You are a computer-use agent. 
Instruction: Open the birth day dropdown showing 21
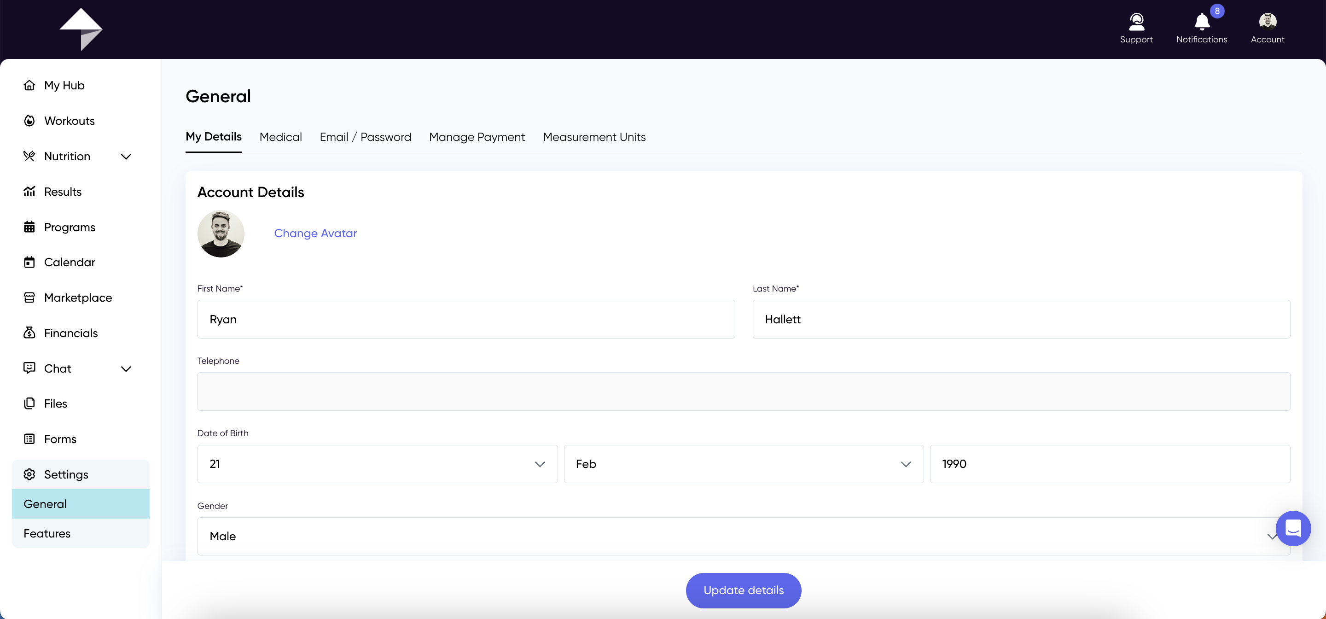(x=378, y=464)
